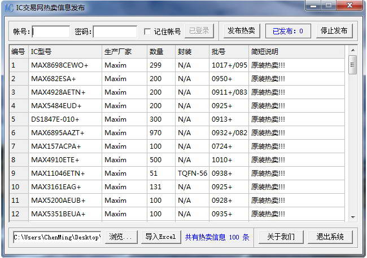Click the list scrollbar up arrow
Image resolution: width=367 pixels, height=258 pixels.
point(353,50)
